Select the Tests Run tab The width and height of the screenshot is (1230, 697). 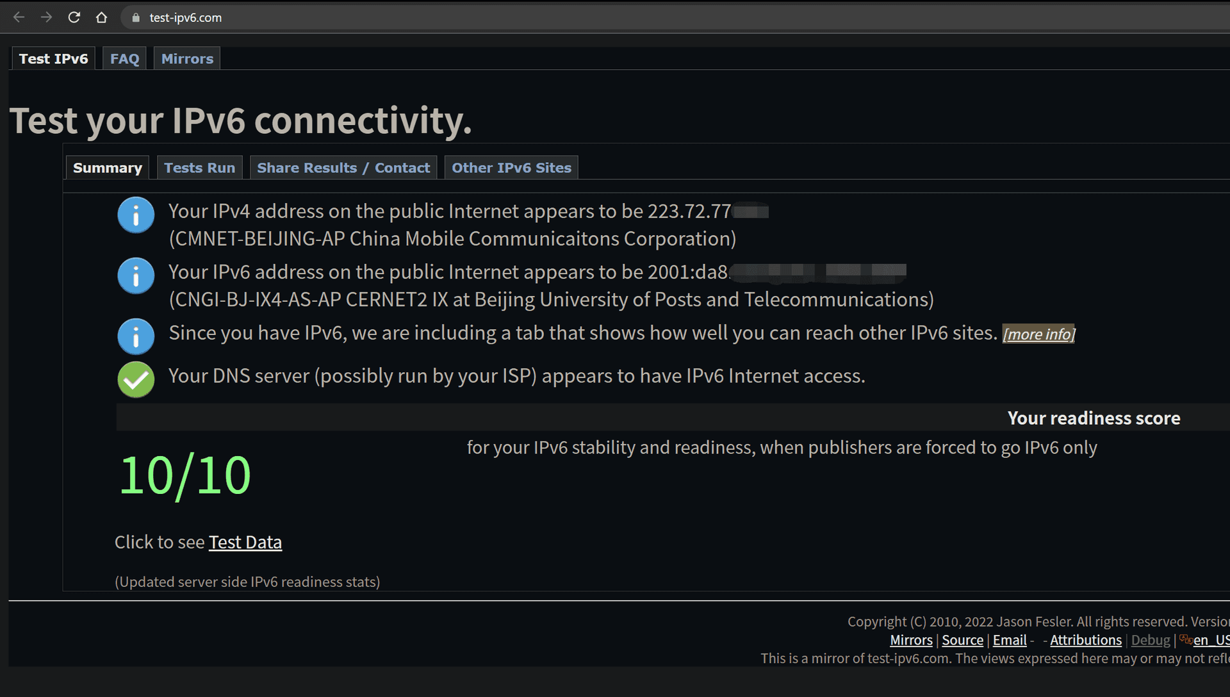199,168
